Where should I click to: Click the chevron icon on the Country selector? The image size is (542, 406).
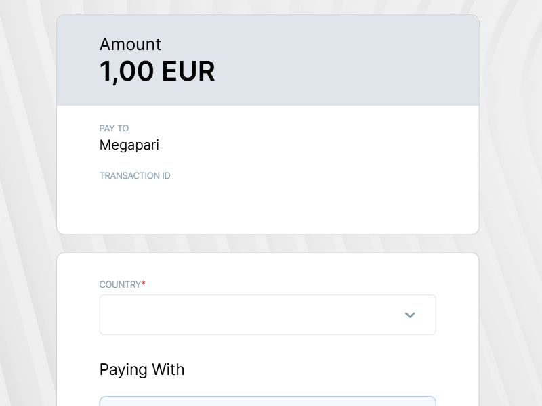point(409,314)
